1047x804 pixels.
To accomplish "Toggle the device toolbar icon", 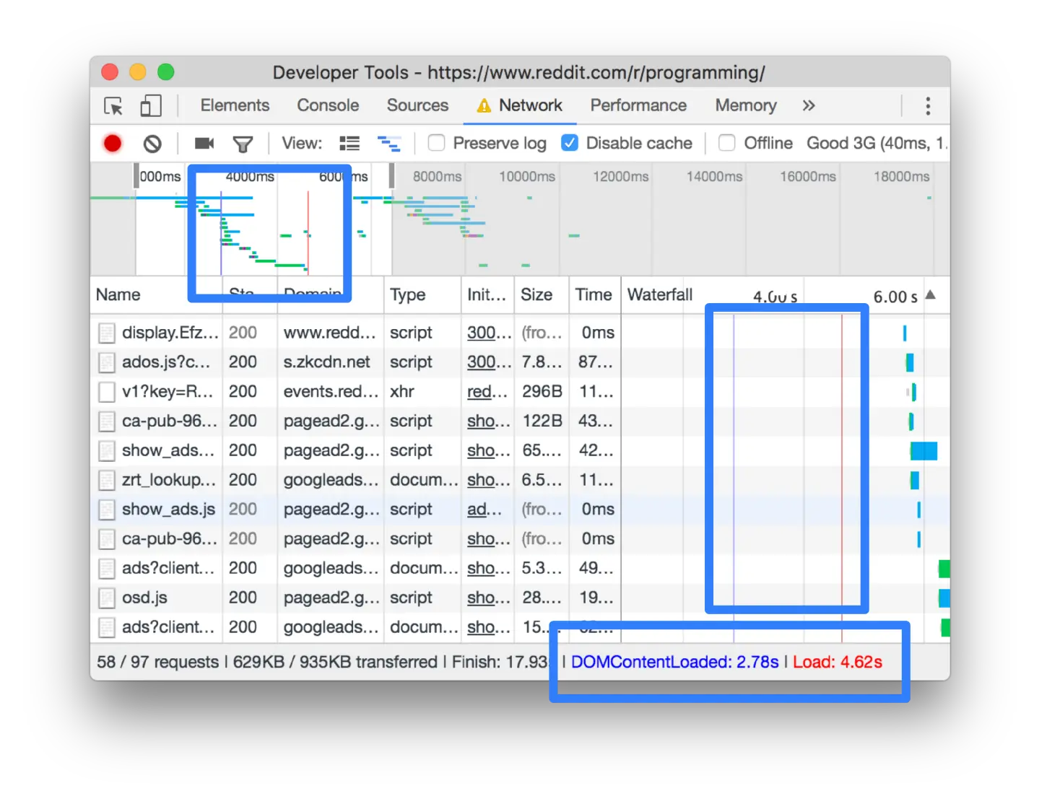I will pyautogui.click(x=150, y=106).
